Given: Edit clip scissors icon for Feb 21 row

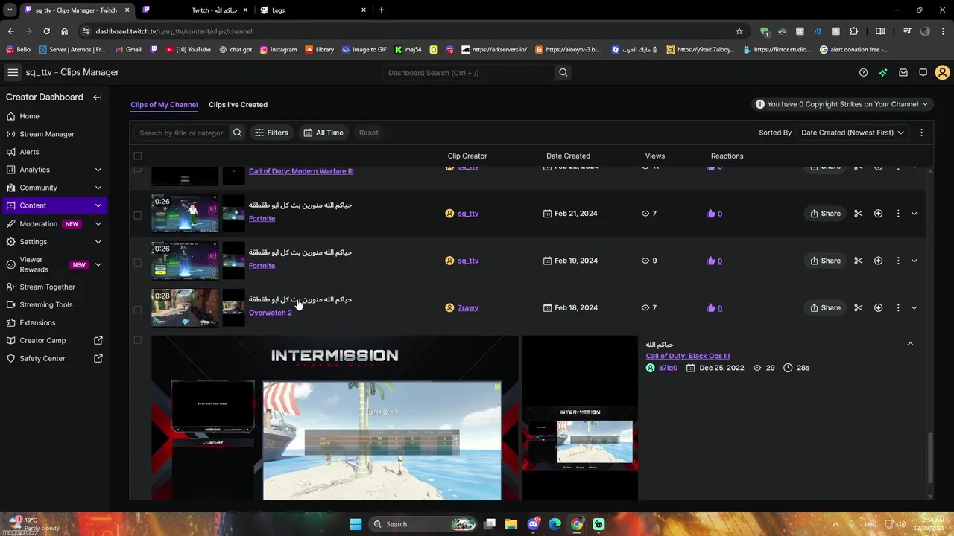Looking at the screenshot, I should pyautogui.click(x=858, y=214).
